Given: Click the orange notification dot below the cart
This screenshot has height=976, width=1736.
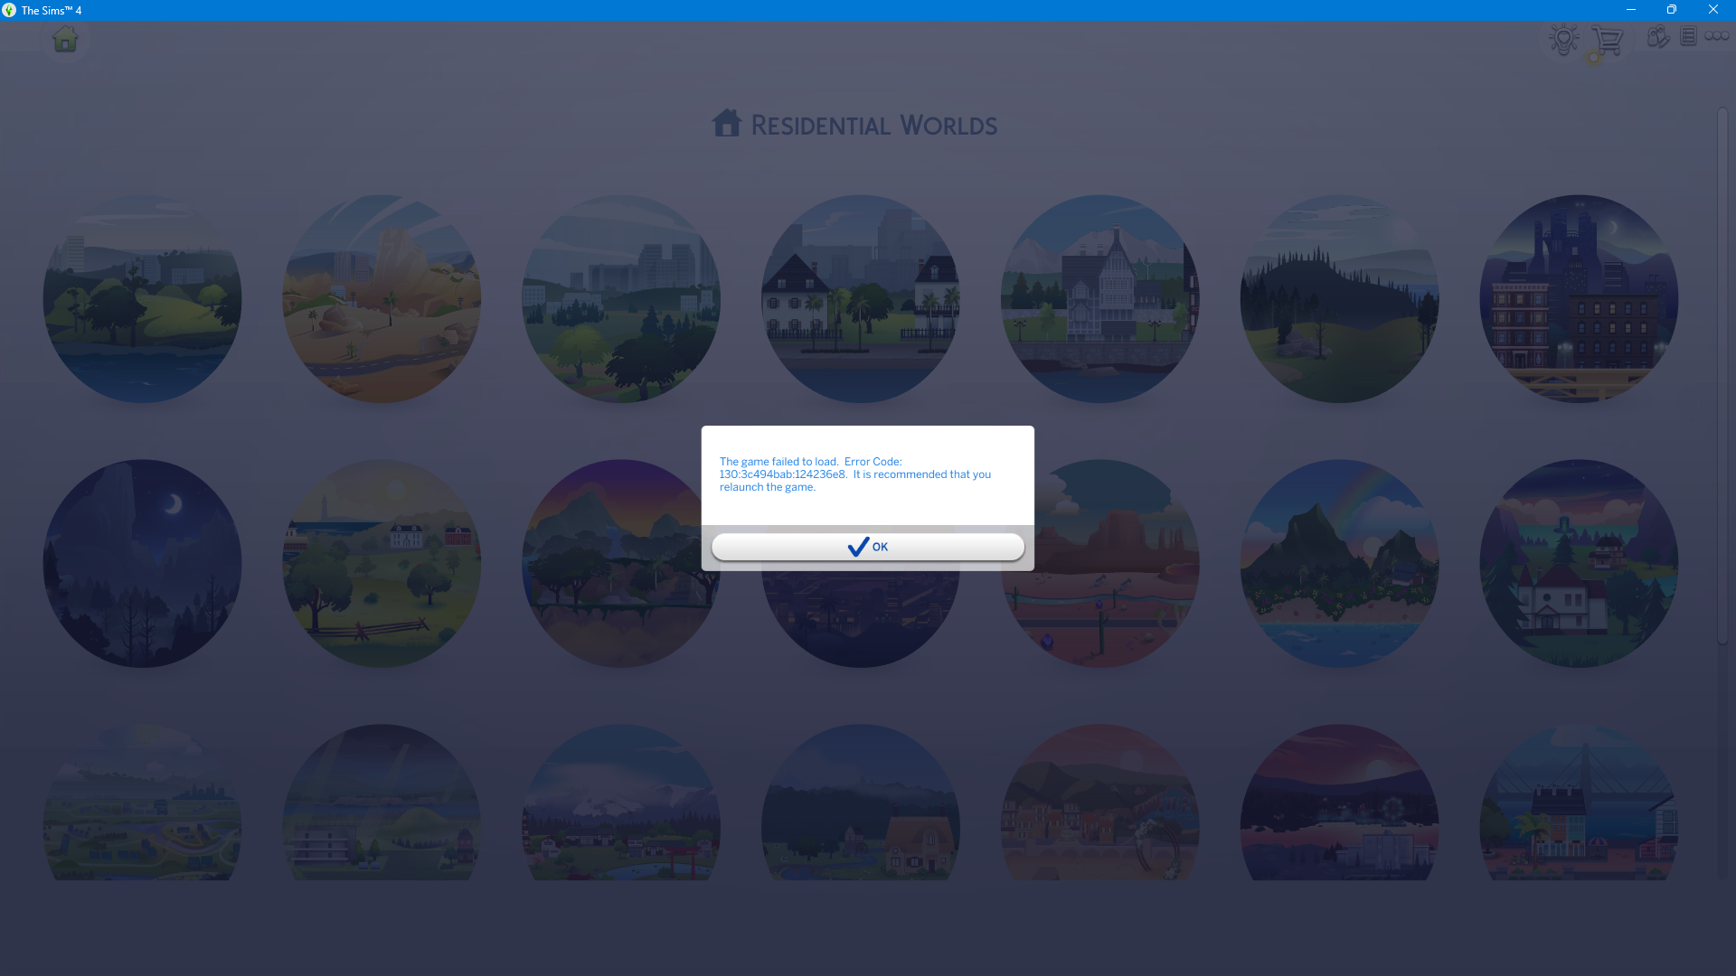Looking at the screenshot, I should (1594, 60).
